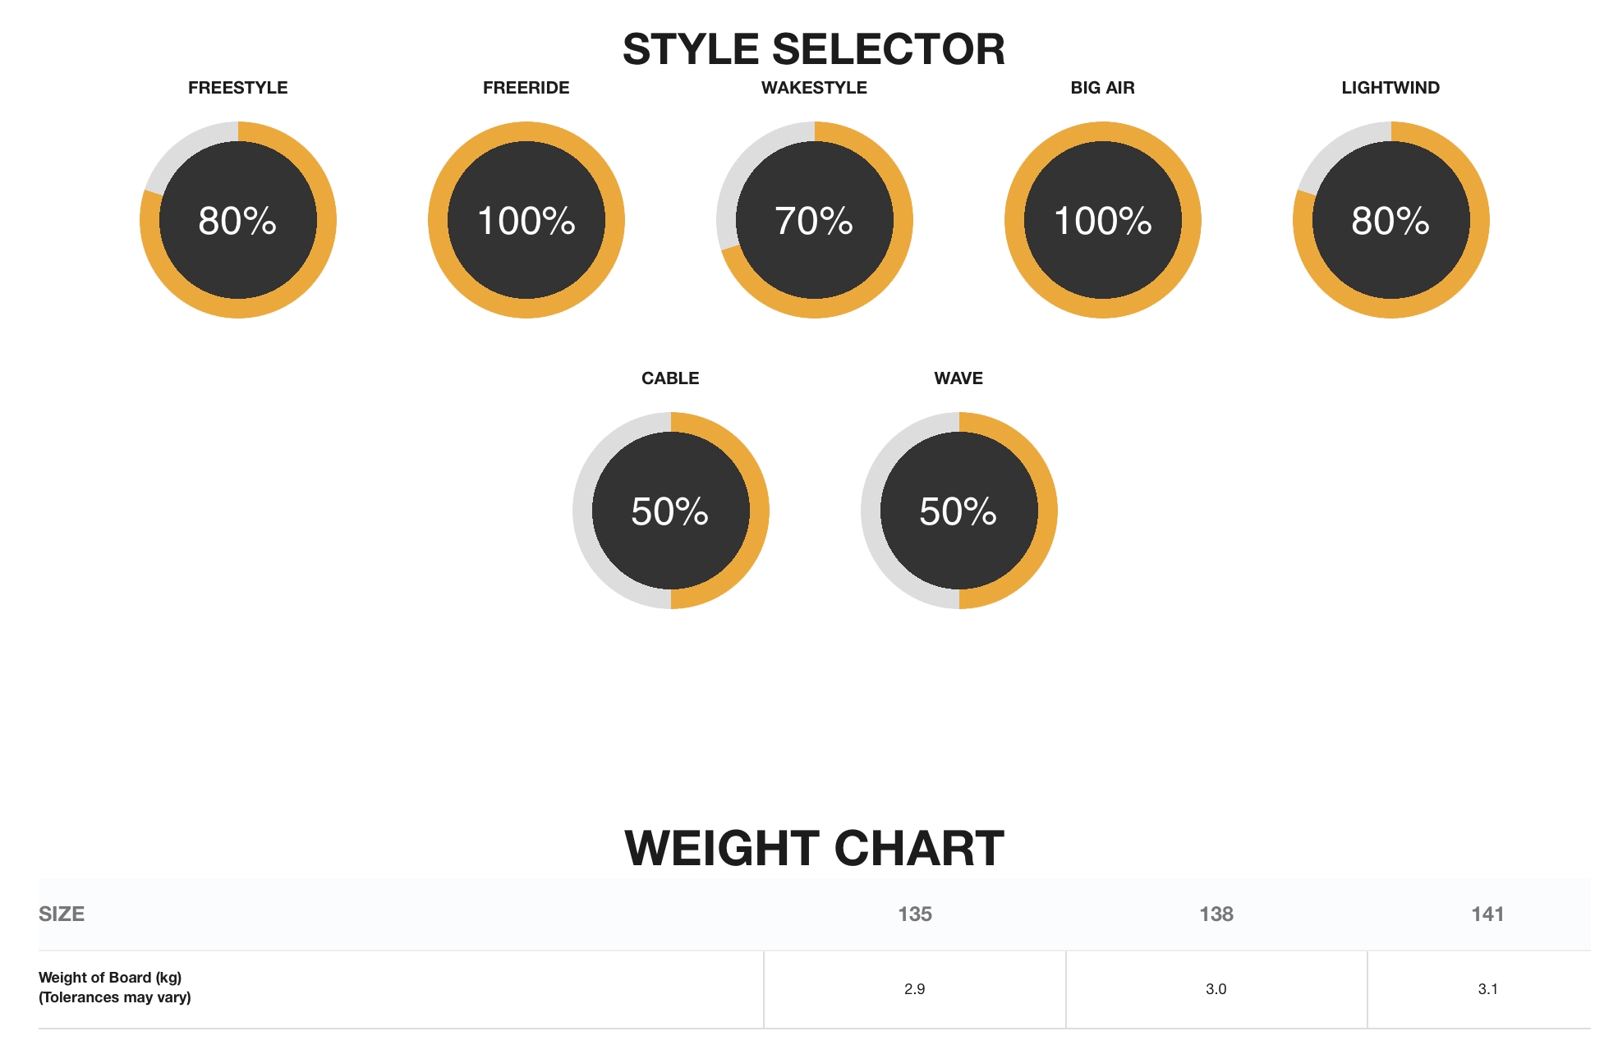Click the 3.1 weight cell
1618x1054 pixels.
1487,989
